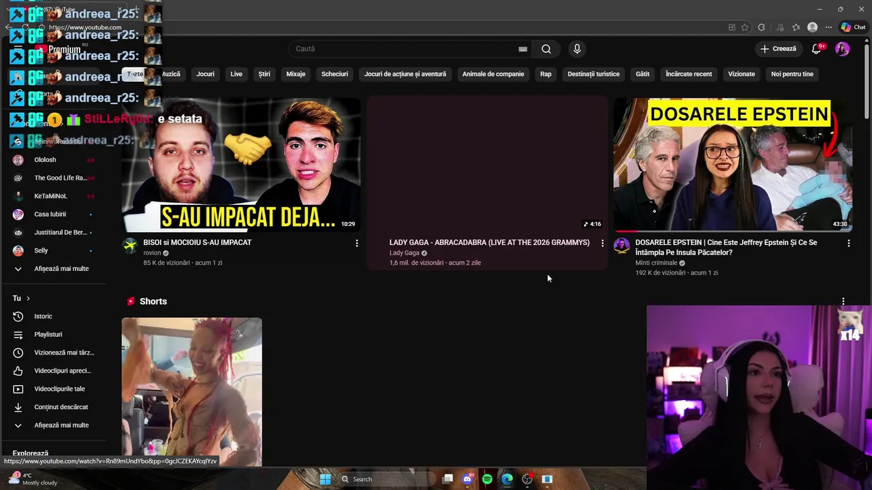This screenshot has width=872, height=490.
Task: Start voice search with the microphone icon
Action: (x=577, y=49)
